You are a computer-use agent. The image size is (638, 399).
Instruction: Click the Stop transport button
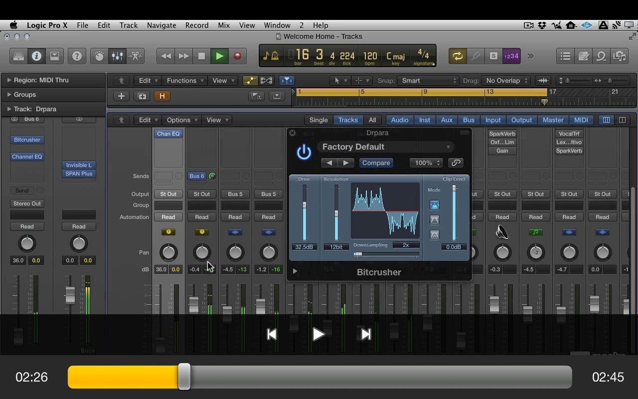(201, 56)
